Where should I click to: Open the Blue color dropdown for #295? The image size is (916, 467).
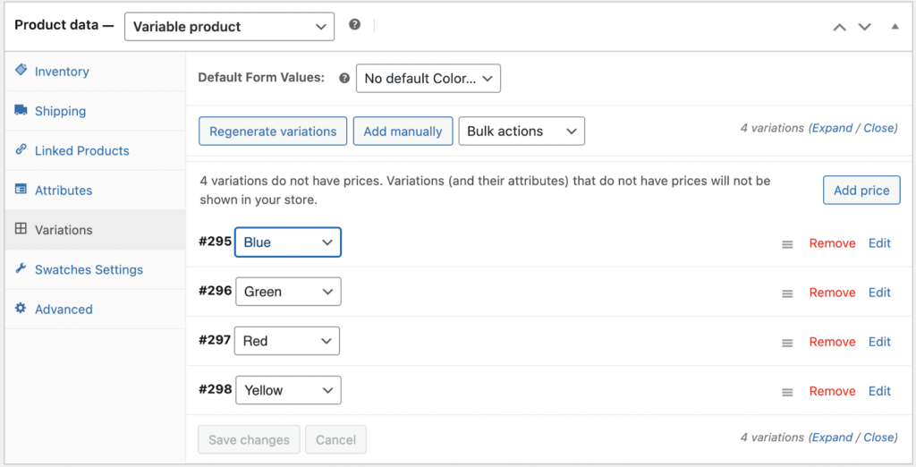coord(287,242)
